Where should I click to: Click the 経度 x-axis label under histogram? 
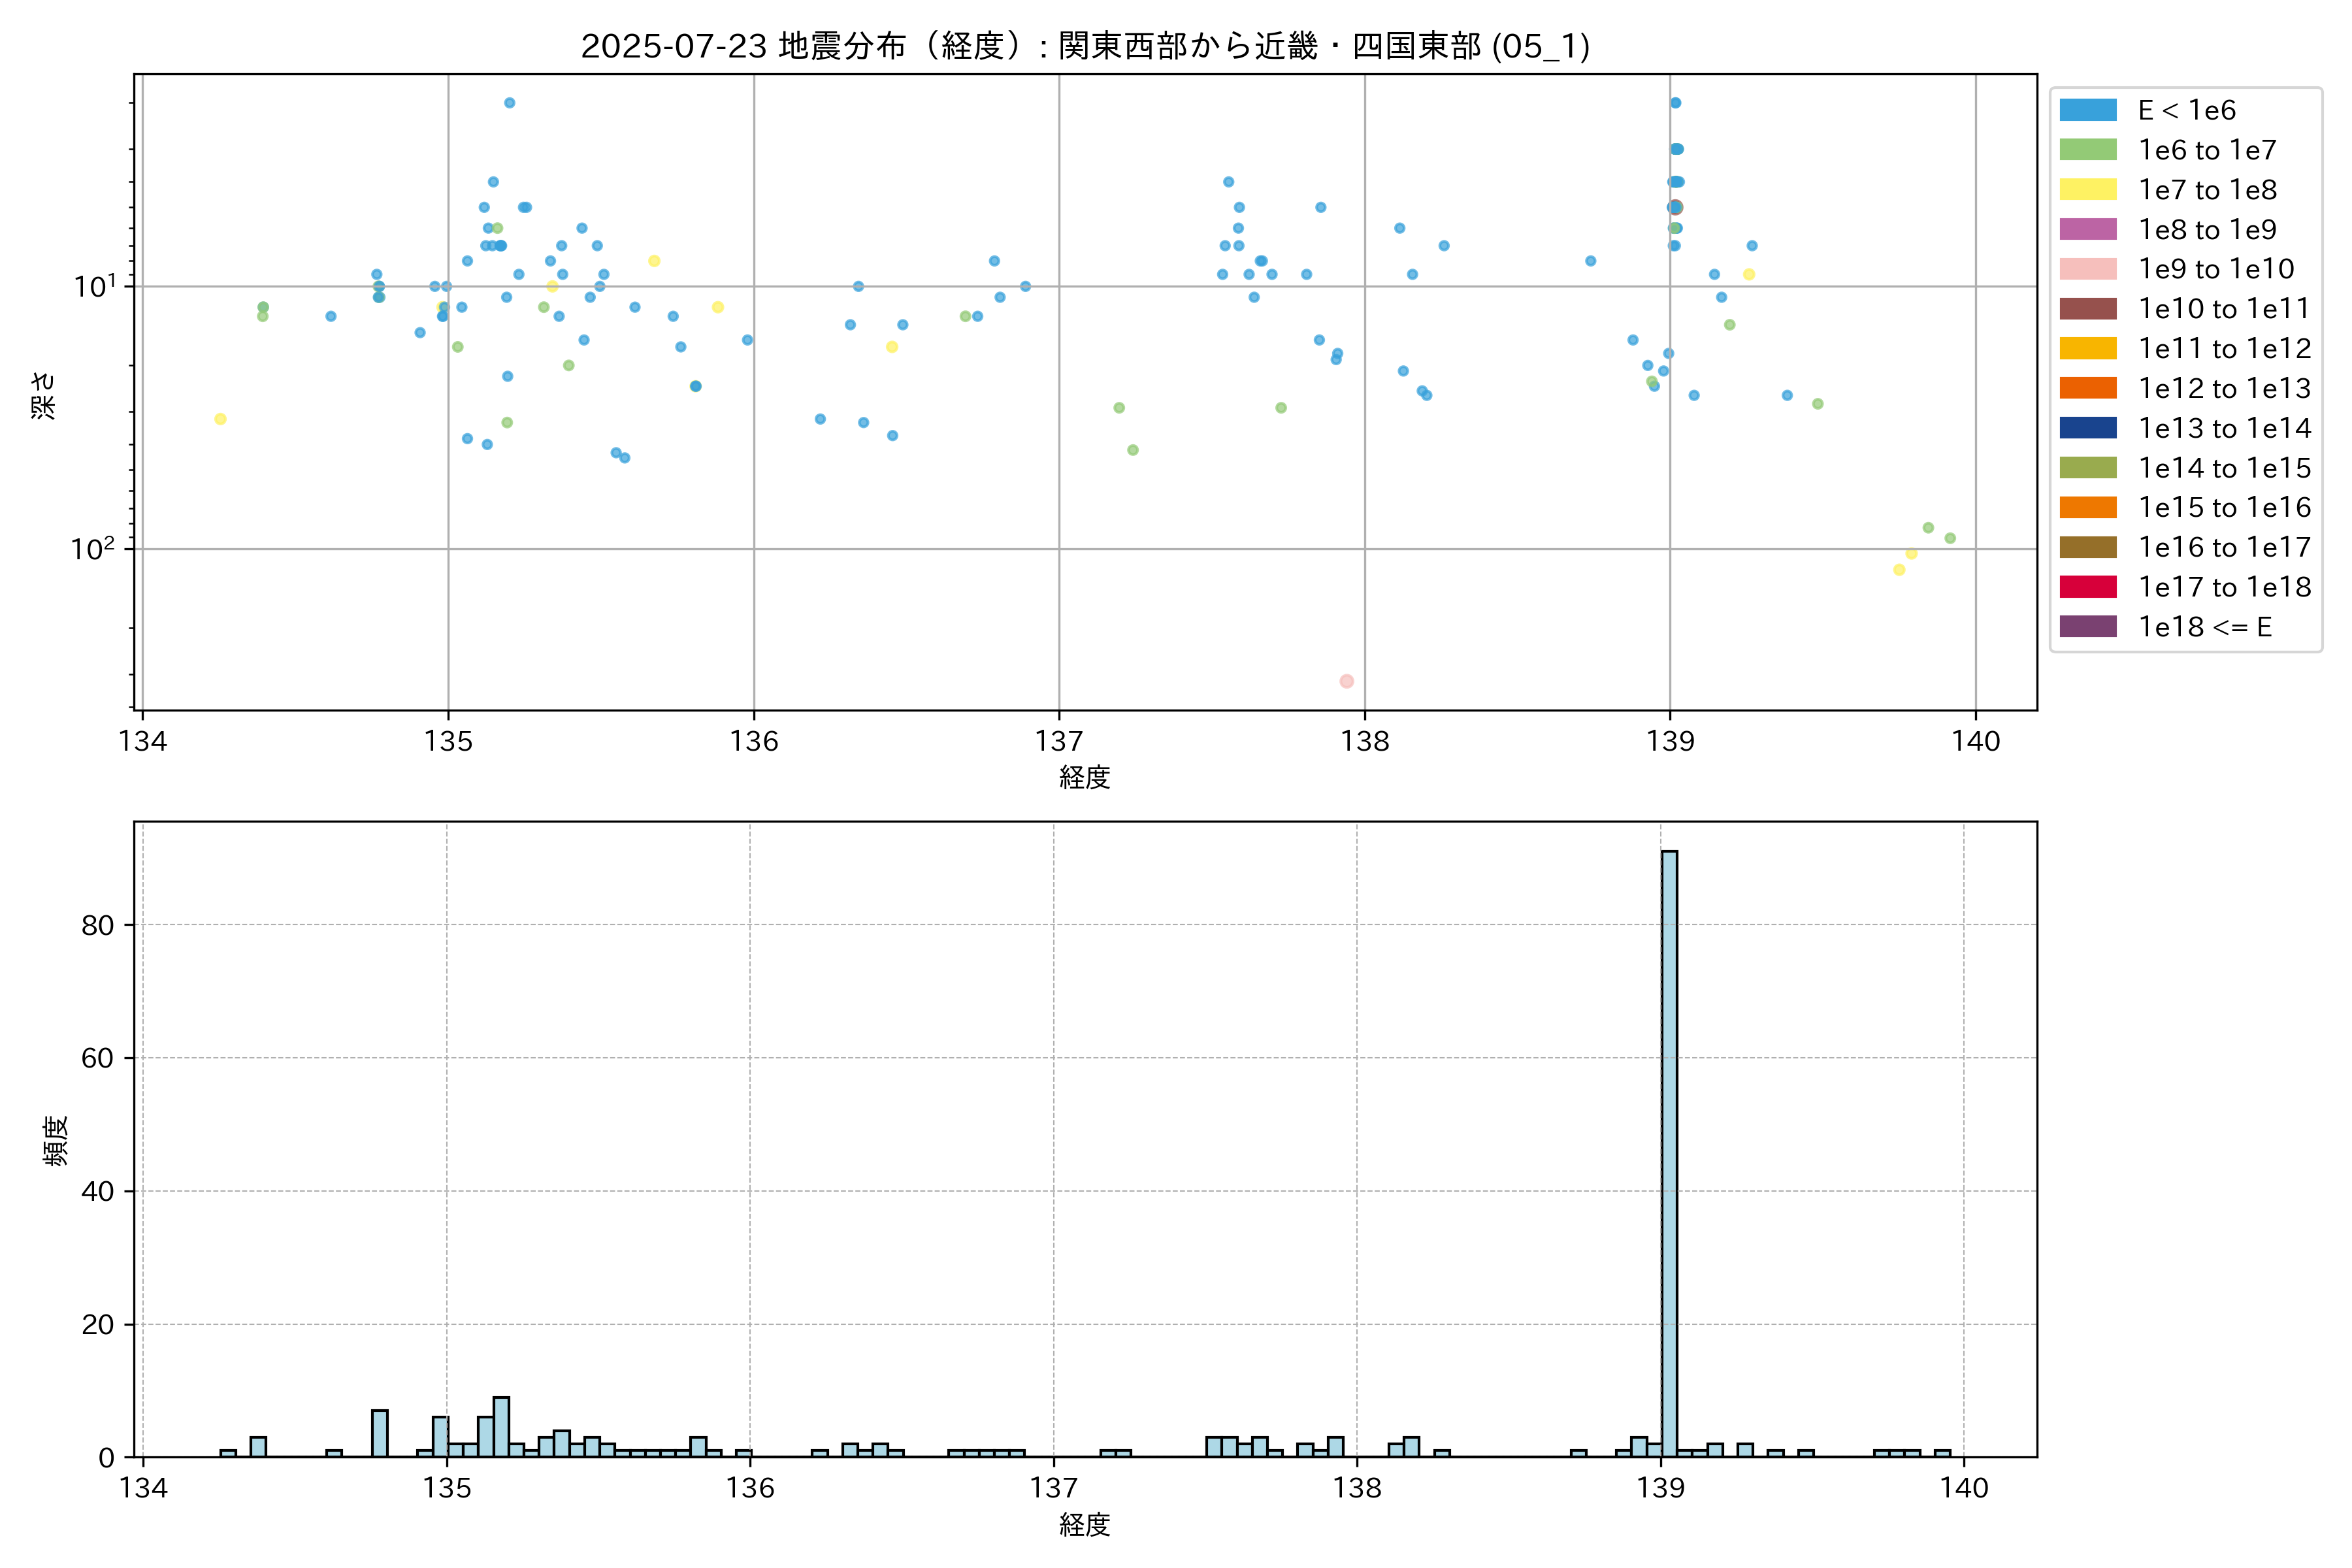(1085, 1524)
